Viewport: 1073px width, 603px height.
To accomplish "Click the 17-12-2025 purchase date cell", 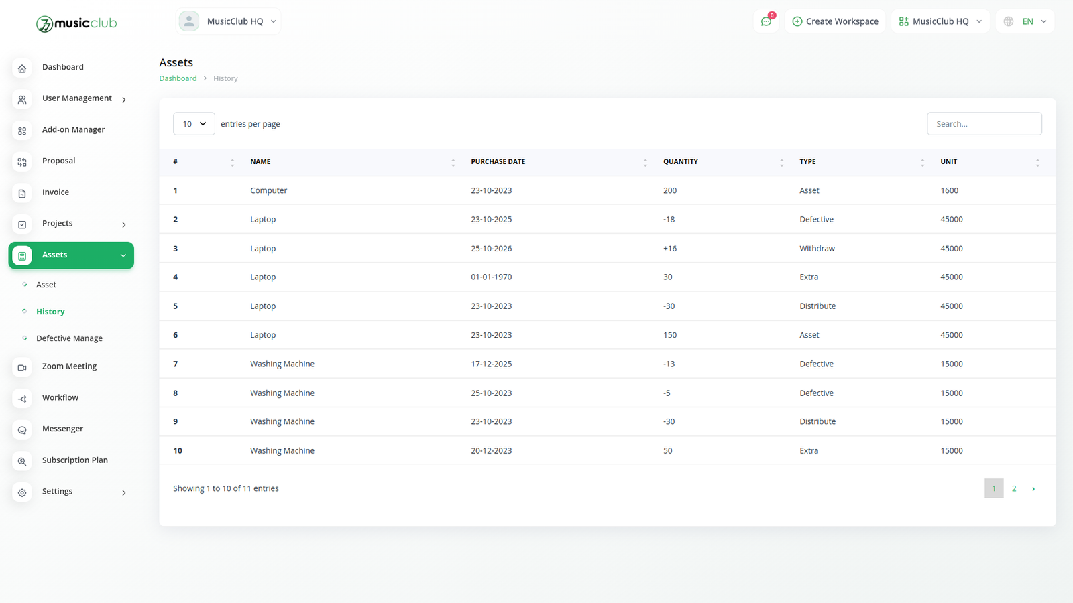I will coord(492,364).
